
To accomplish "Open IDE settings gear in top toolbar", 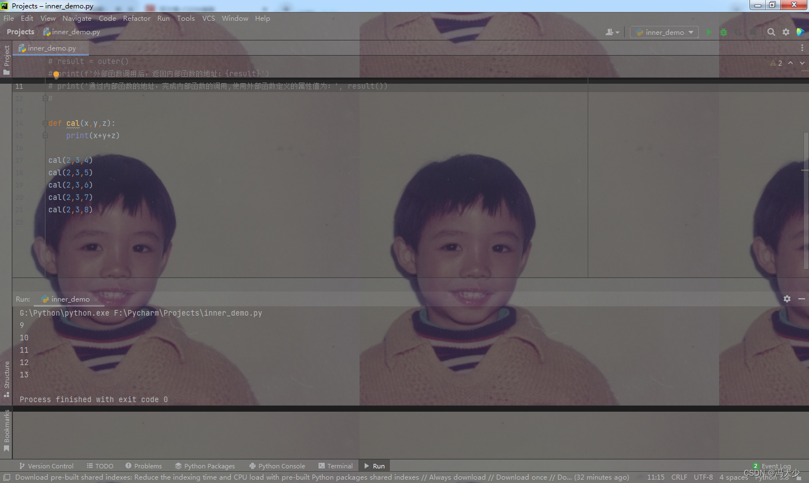I will click(786, 32).
